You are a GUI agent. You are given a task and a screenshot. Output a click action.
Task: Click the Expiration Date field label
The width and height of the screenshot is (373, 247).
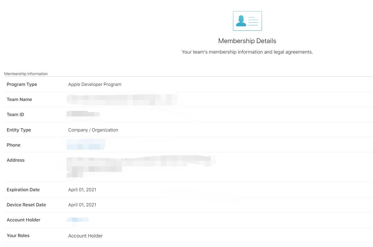(23, 190)
